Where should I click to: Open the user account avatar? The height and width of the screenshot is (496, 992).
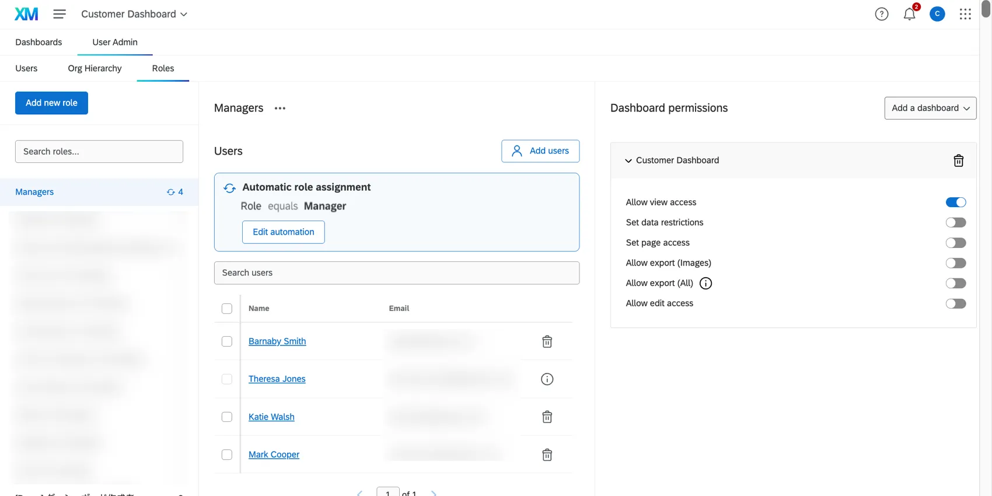937,14
